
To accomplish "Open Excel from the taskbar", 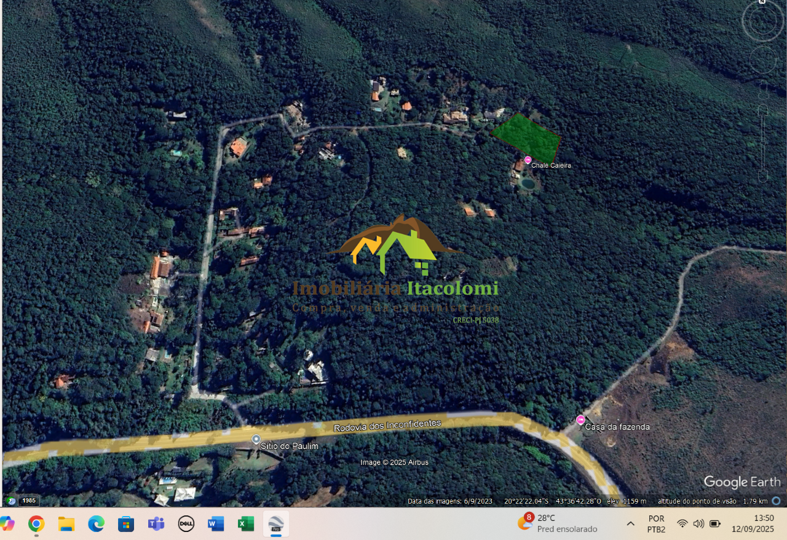I will [246, 524].
